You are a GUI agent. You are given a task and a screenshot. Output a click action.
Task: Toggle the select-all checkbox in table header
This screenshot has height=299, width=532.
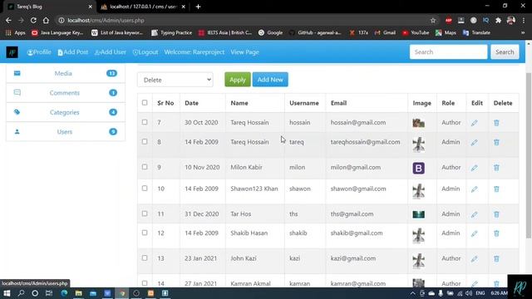pyautogui.click(x=145, y=102)
